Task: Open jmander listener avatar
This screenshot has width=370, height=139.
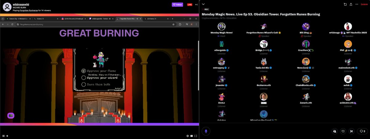Action: pyautogui.click(x=221, y=79)
